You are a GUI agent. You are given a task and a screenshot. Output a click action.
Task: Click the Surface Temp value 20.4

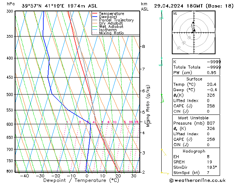(x=211, y=84)
